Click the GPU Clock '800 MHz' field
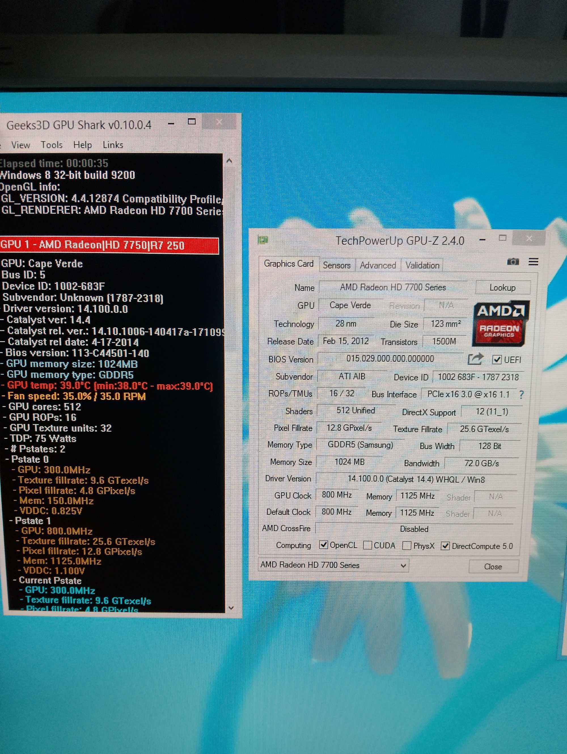The height and width of the screenshot is (754, 567). (337, 495)
